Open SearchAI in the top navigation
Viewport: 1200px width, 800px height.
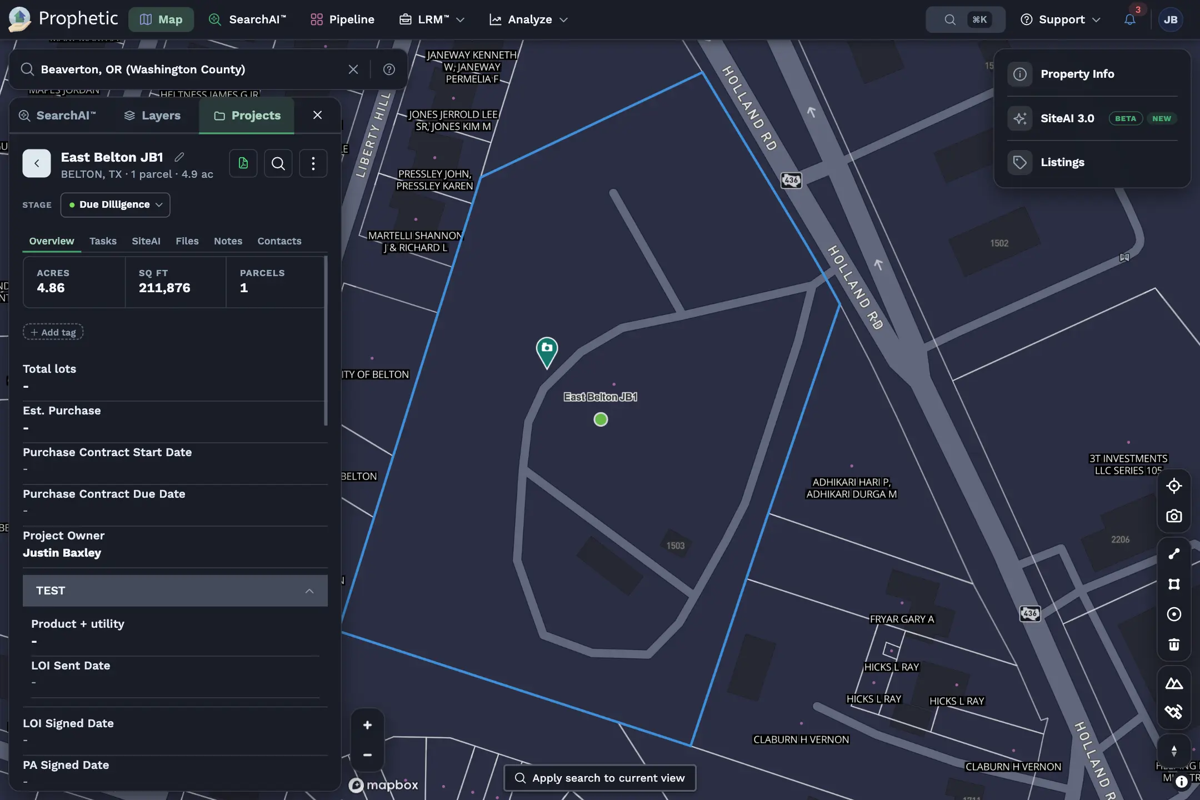[248, 19]
